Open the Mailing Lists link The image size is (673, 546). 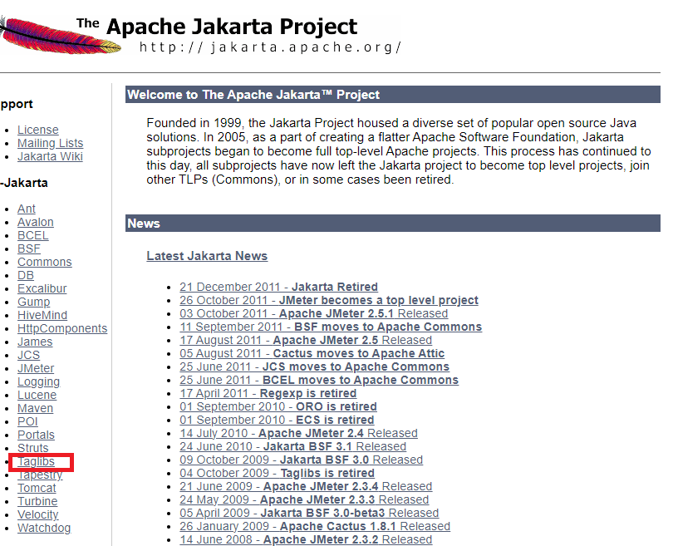(x=50, y=143)
